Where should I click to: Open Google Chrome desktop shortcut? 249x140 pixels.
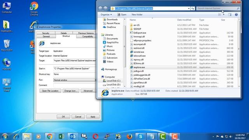pyautogui.click(x=34, y=9)
